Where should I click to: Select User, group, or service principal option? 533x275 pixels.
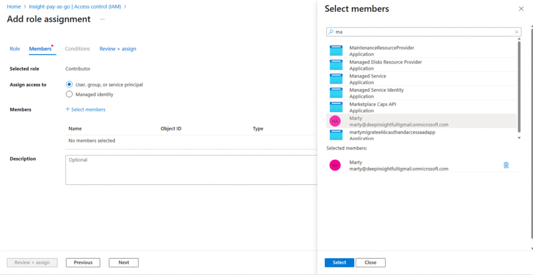(x=69, y=84)
